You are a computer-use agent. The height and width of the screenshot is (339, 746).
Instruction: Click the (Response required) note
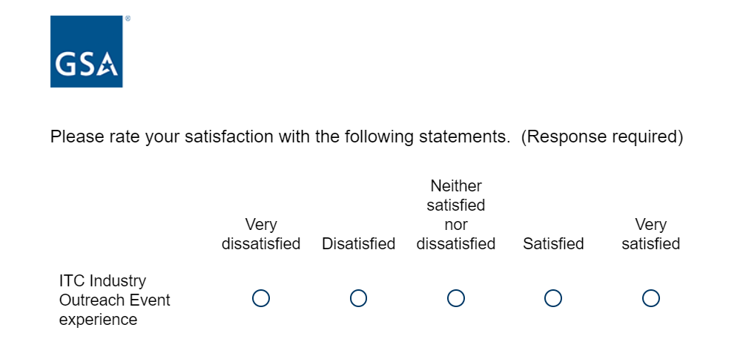[x=601, y=137]
